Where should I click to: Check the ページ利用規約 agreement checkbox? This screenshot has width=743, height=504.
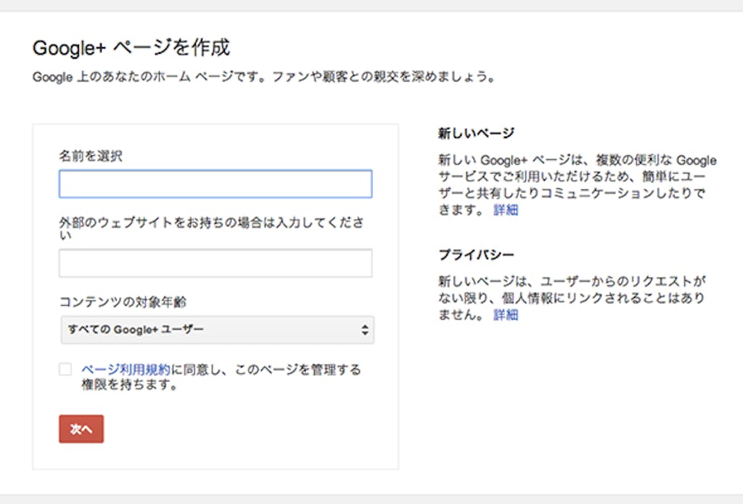point(65,370)
